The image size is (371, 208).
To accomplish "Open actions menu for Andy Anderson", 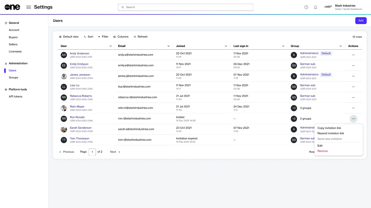I will click(353, 55).
